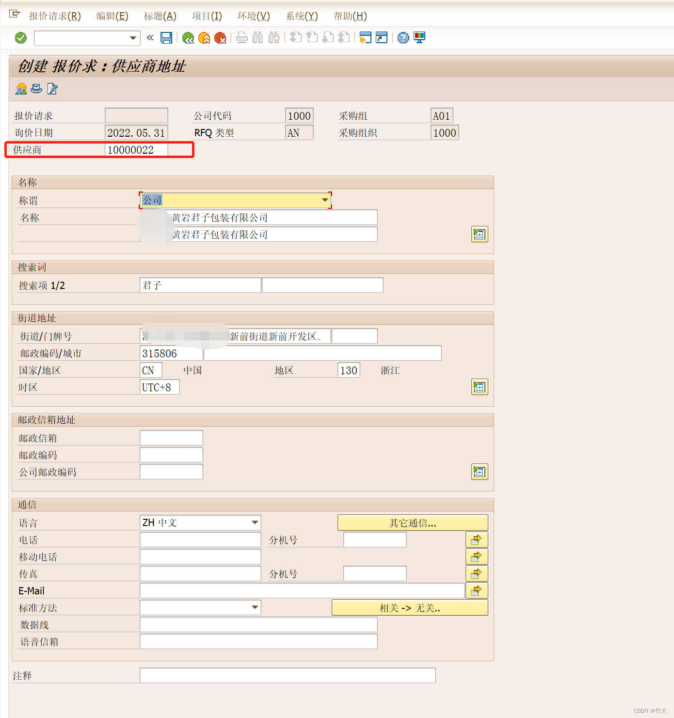
Task: Click the 报价请求 number field
Action: [x=136, y=115]
